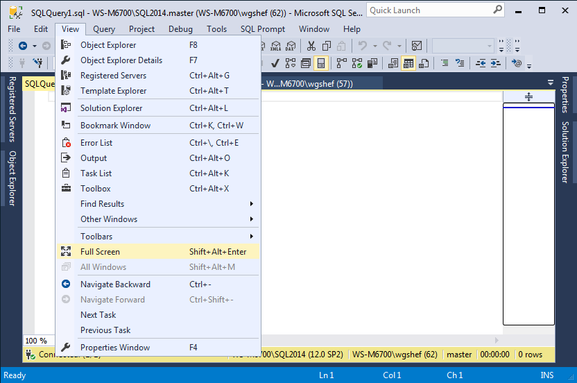Image resolution: width=577 pixels, height=383 pixels.
Task: Display the Estimated Execution Plan
Action: 291,63
